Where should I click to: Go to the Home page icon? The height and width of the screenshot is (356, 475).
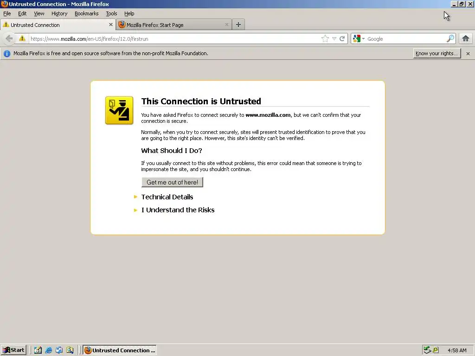[466, 38]
